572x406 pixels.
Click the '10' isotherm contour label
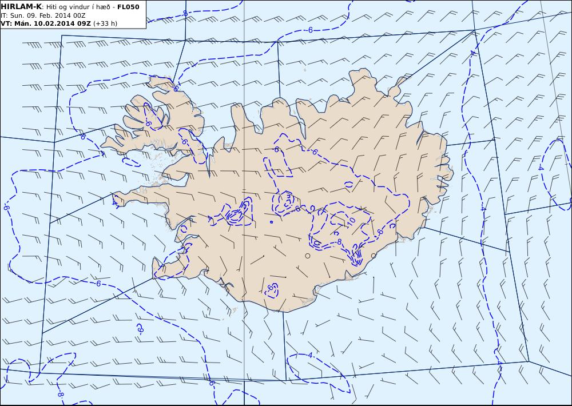[x=351, y=221]
